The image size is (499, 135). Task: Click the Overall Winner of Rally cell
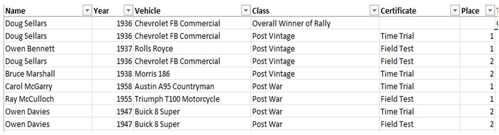[x=291, y=24]
